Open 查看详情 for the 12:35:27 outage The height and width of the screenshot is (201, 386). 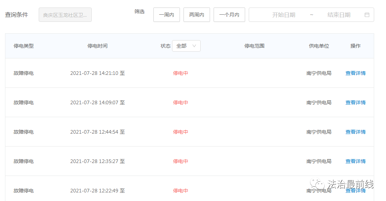click(x=355, y=161)
